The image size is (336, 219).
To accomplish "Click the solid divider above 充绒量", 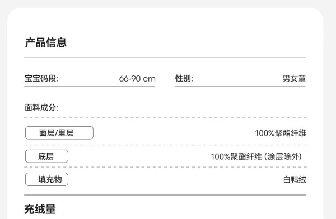I will coord(165,195).
